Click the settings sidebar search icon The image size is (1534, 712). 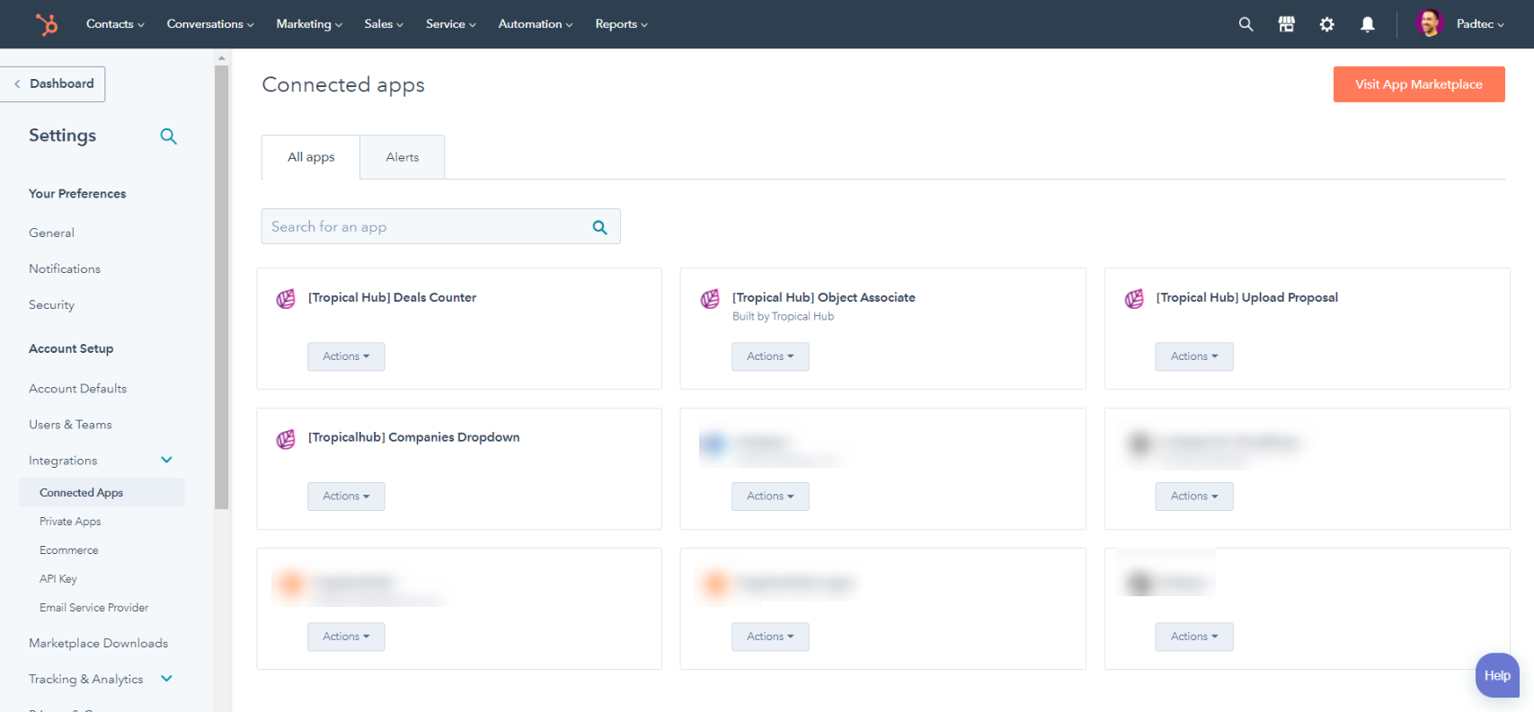(x=168, y=136)
